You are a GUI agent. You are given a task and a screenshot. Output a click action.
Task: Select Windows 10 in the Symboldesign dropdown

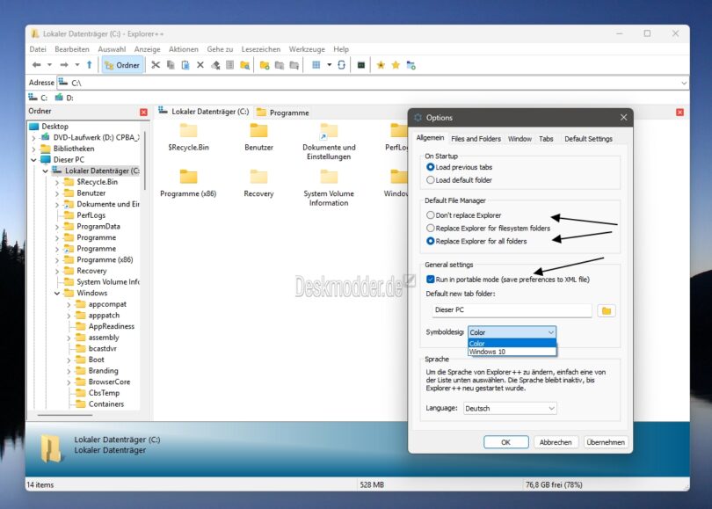click(486, 352)
